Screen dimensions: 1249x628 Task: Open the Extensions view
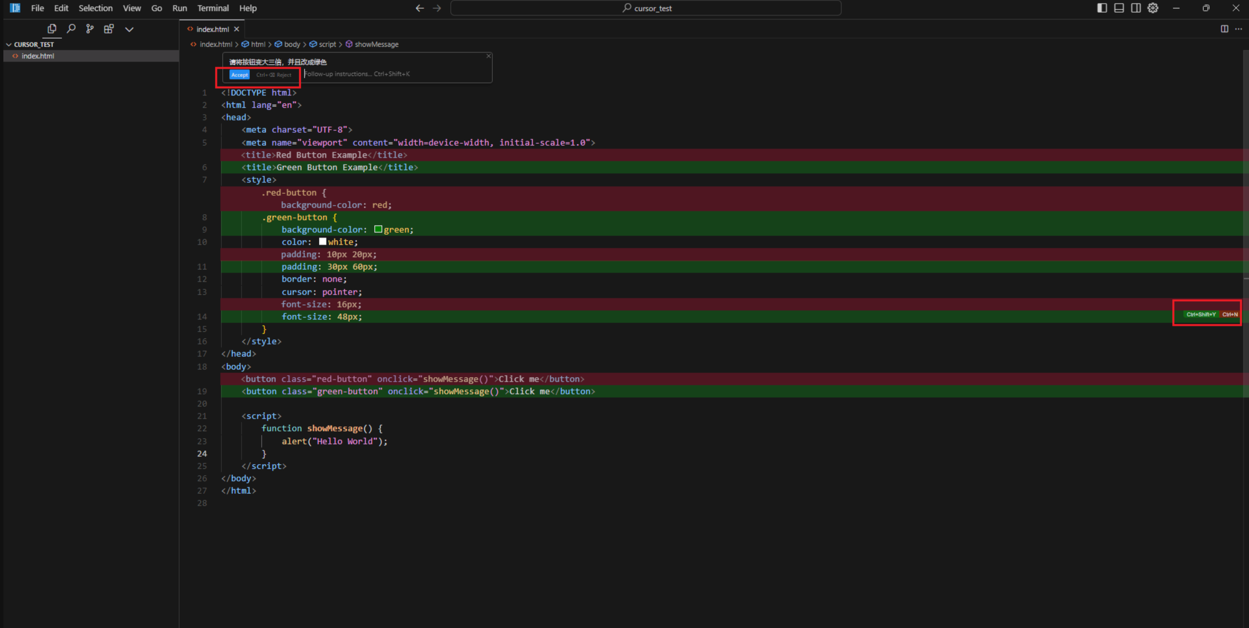(109, 29)
